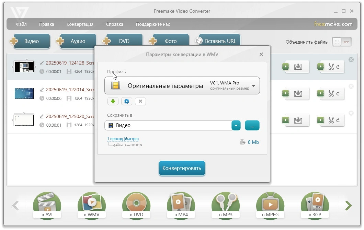364x230 pixels.
Task: Click the Сохранить в path field showing Видео
Action: (168, 125)
